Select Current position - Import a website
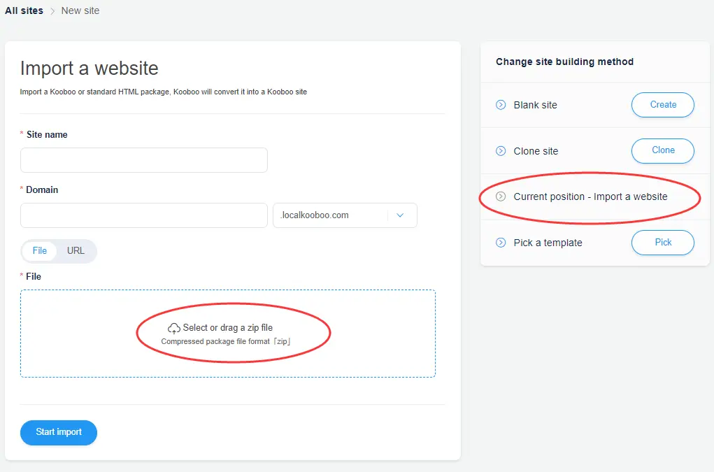The height and width of the screenshot is (472, 714). [590, 196]
